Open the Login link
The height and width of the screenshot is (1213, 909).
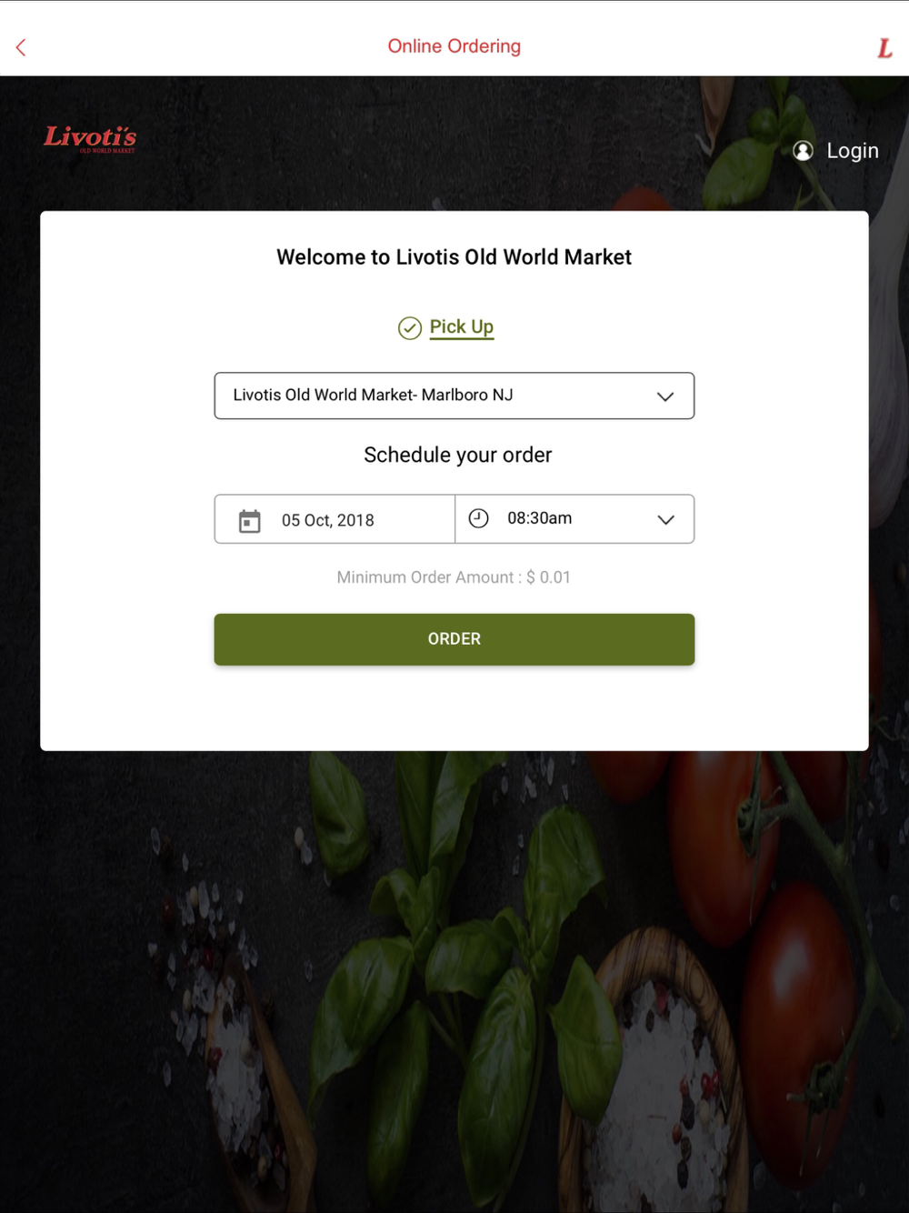point(853,151)
